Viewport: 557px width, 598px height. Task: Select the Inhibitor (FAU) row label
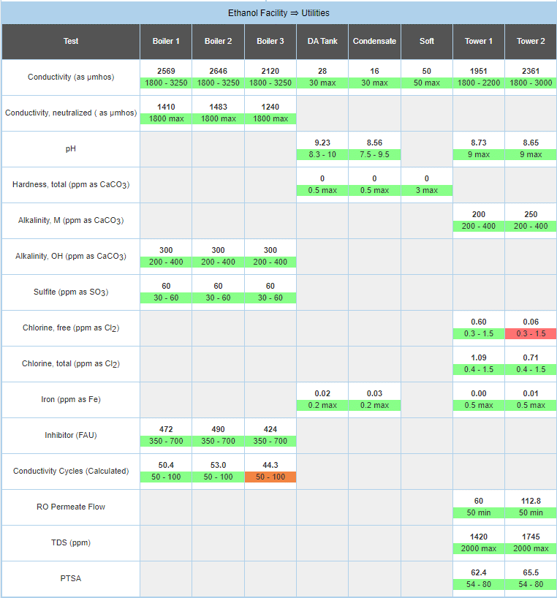[x=71, y=436]
